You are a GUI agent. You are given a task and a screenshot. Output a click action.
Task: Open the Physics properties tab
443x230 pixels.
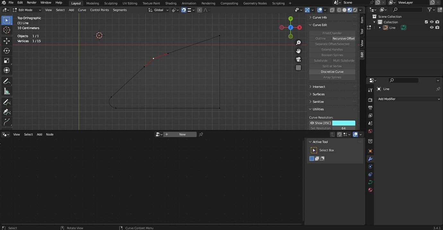(370, 167)
